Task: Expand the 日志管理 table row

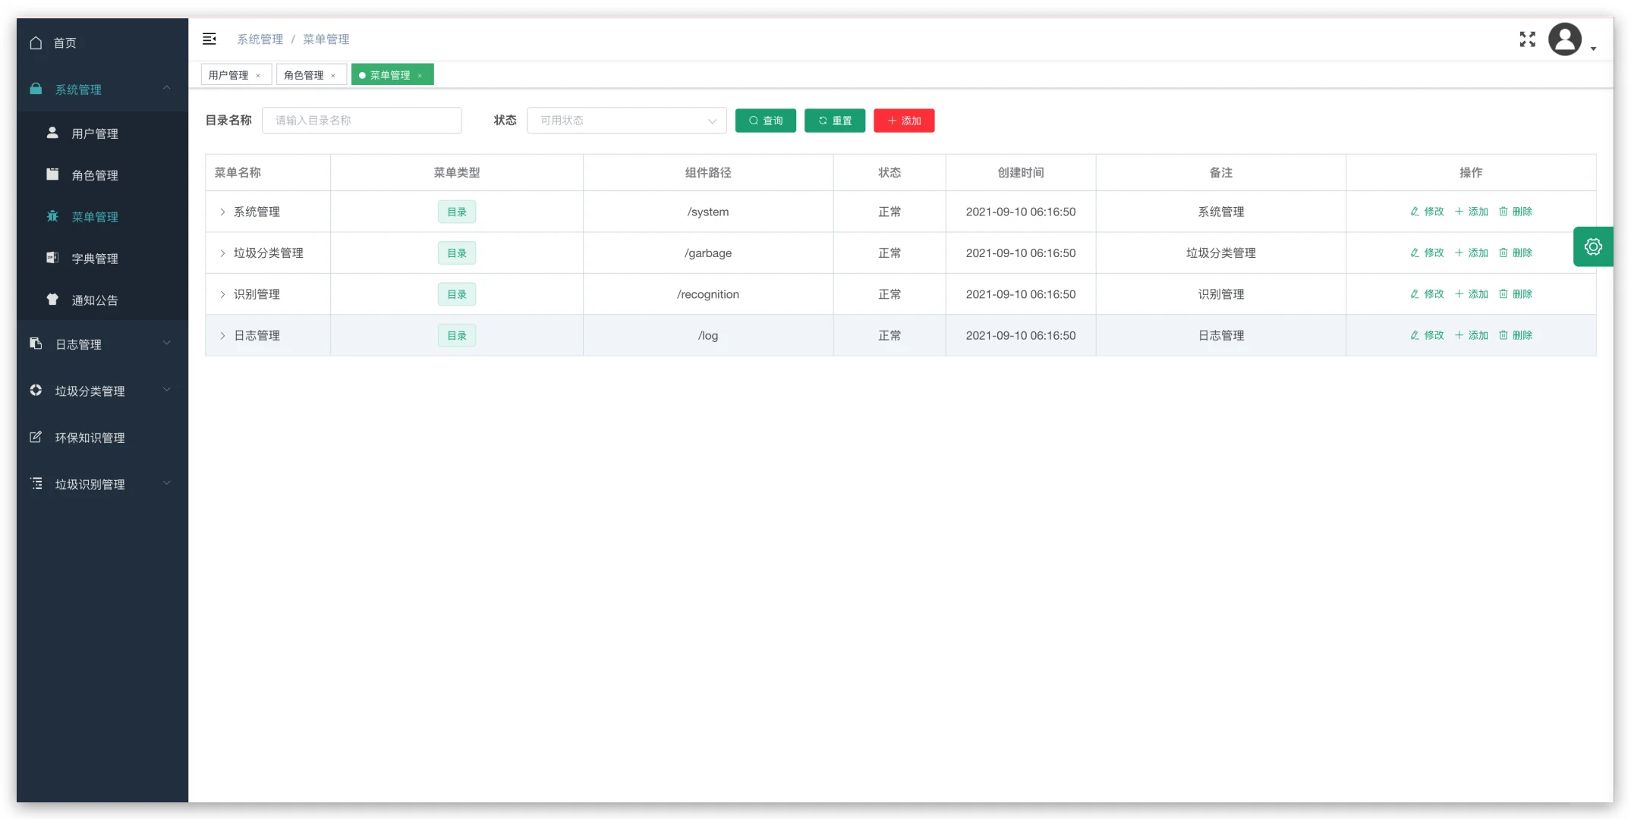Action: (222, 336)
